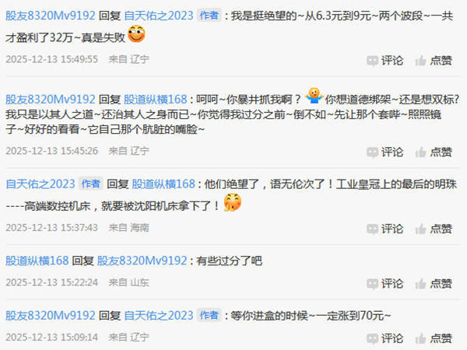This screenshot has height=350, width=467.
Task: Like the 15:09:14 comment thumbs-up
Action: (434, 338)
